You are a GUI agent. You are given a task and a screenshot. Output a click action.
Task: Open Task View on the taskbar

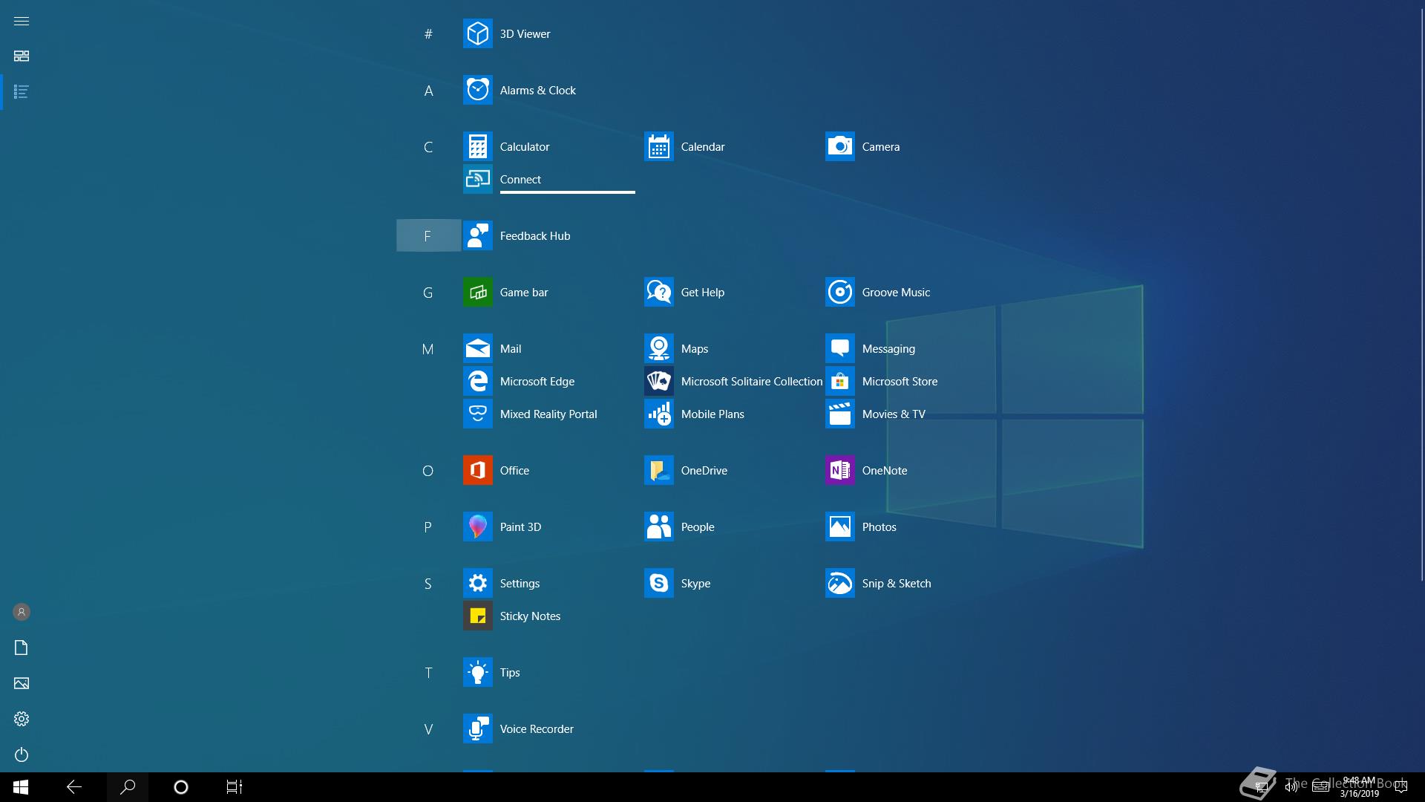point(235,787)
